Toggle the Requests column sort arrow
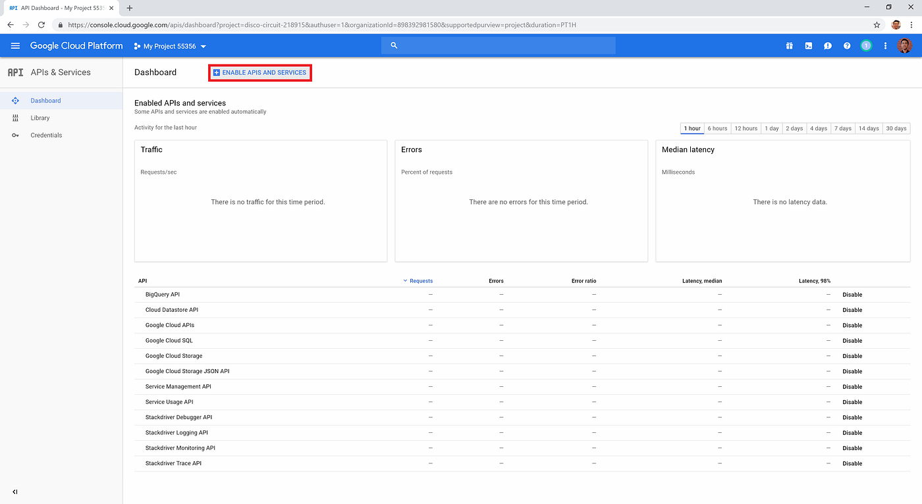This screenshot has width=922, height=504. pos(405,280)
